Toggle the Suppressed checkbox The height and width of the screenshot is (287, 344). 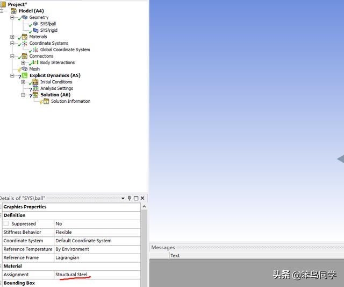point(6,223)
